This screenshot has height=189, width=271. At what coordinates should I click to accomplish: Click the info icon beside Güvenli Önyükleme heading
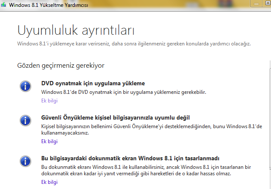(25, 120)
